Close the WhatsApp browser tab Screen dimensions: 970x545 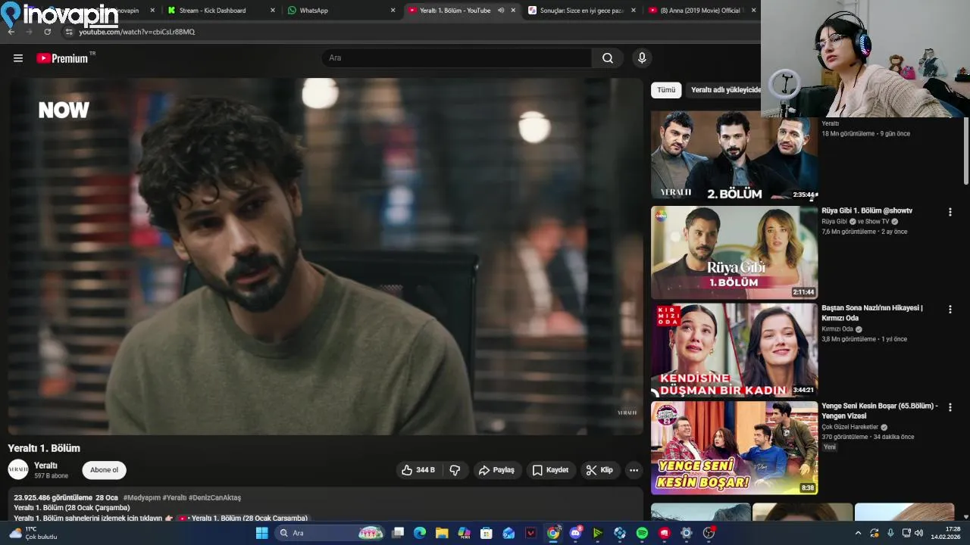click(x=393, y=11)
